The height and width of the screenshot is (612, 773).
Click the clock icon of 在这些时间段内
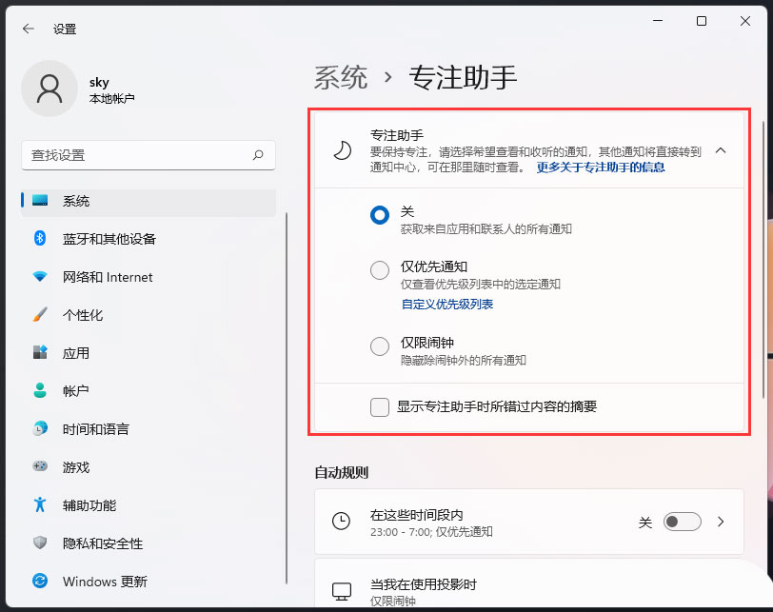coord(341,521)
